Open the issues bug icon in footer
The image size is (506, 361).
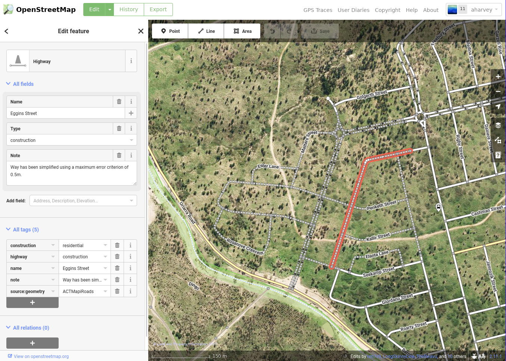tap(474, 356)
